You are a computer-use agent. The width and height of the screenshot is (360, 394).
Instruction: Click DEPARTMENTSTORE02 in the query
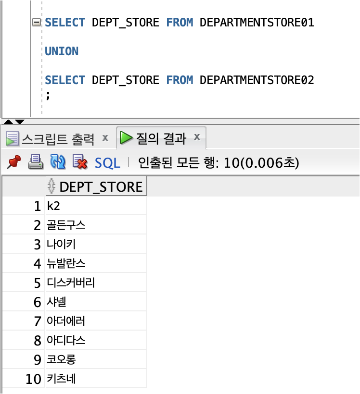tap(257, 80)
